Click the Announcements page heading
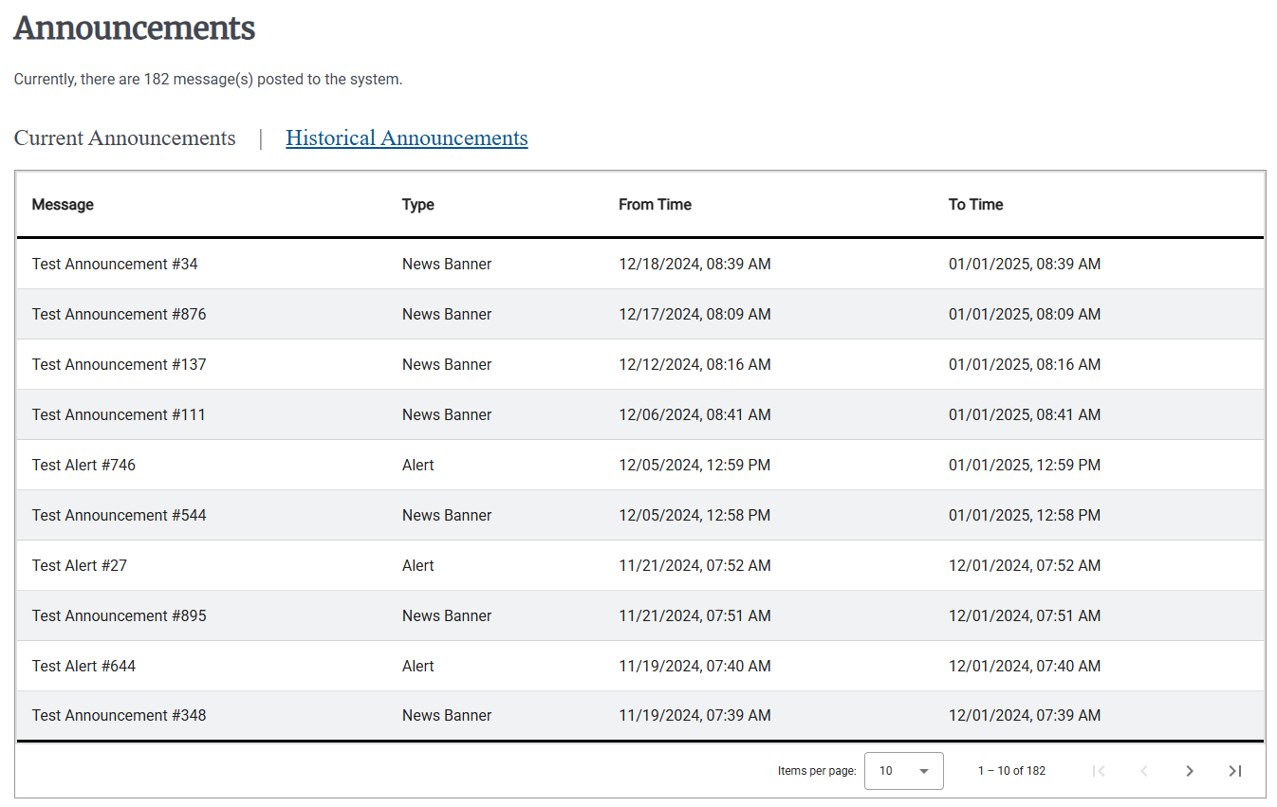 tap(134, 28)
